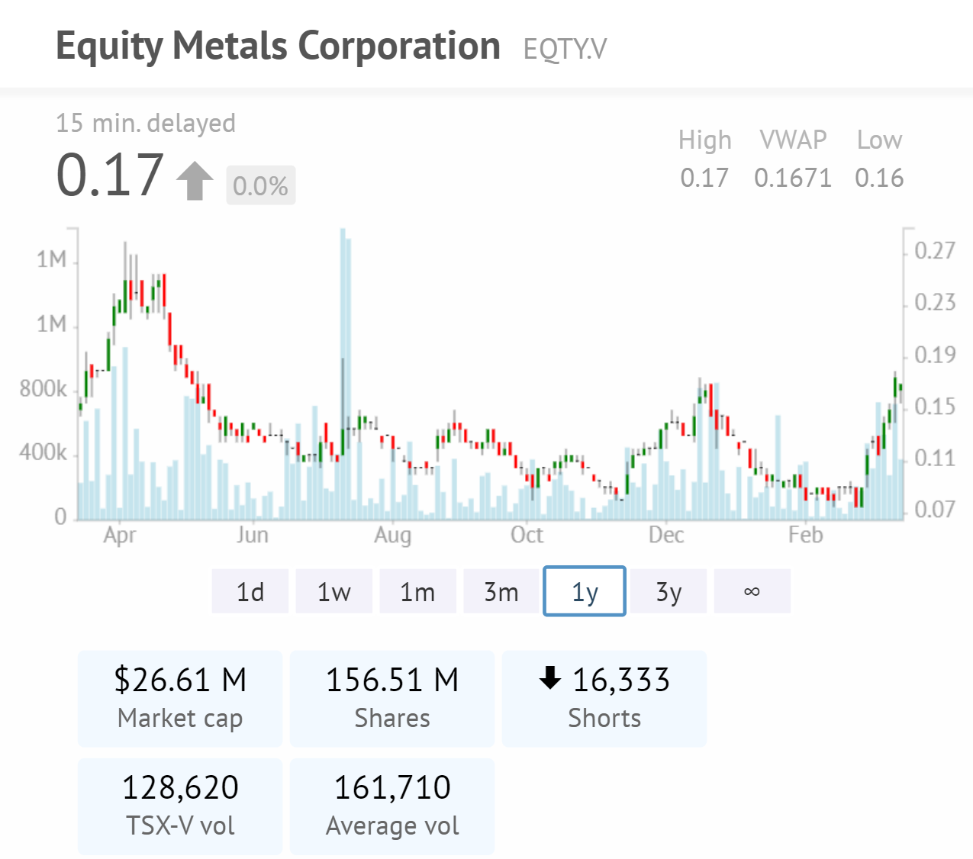Select the 1w time range tab

tap(334, 591)
